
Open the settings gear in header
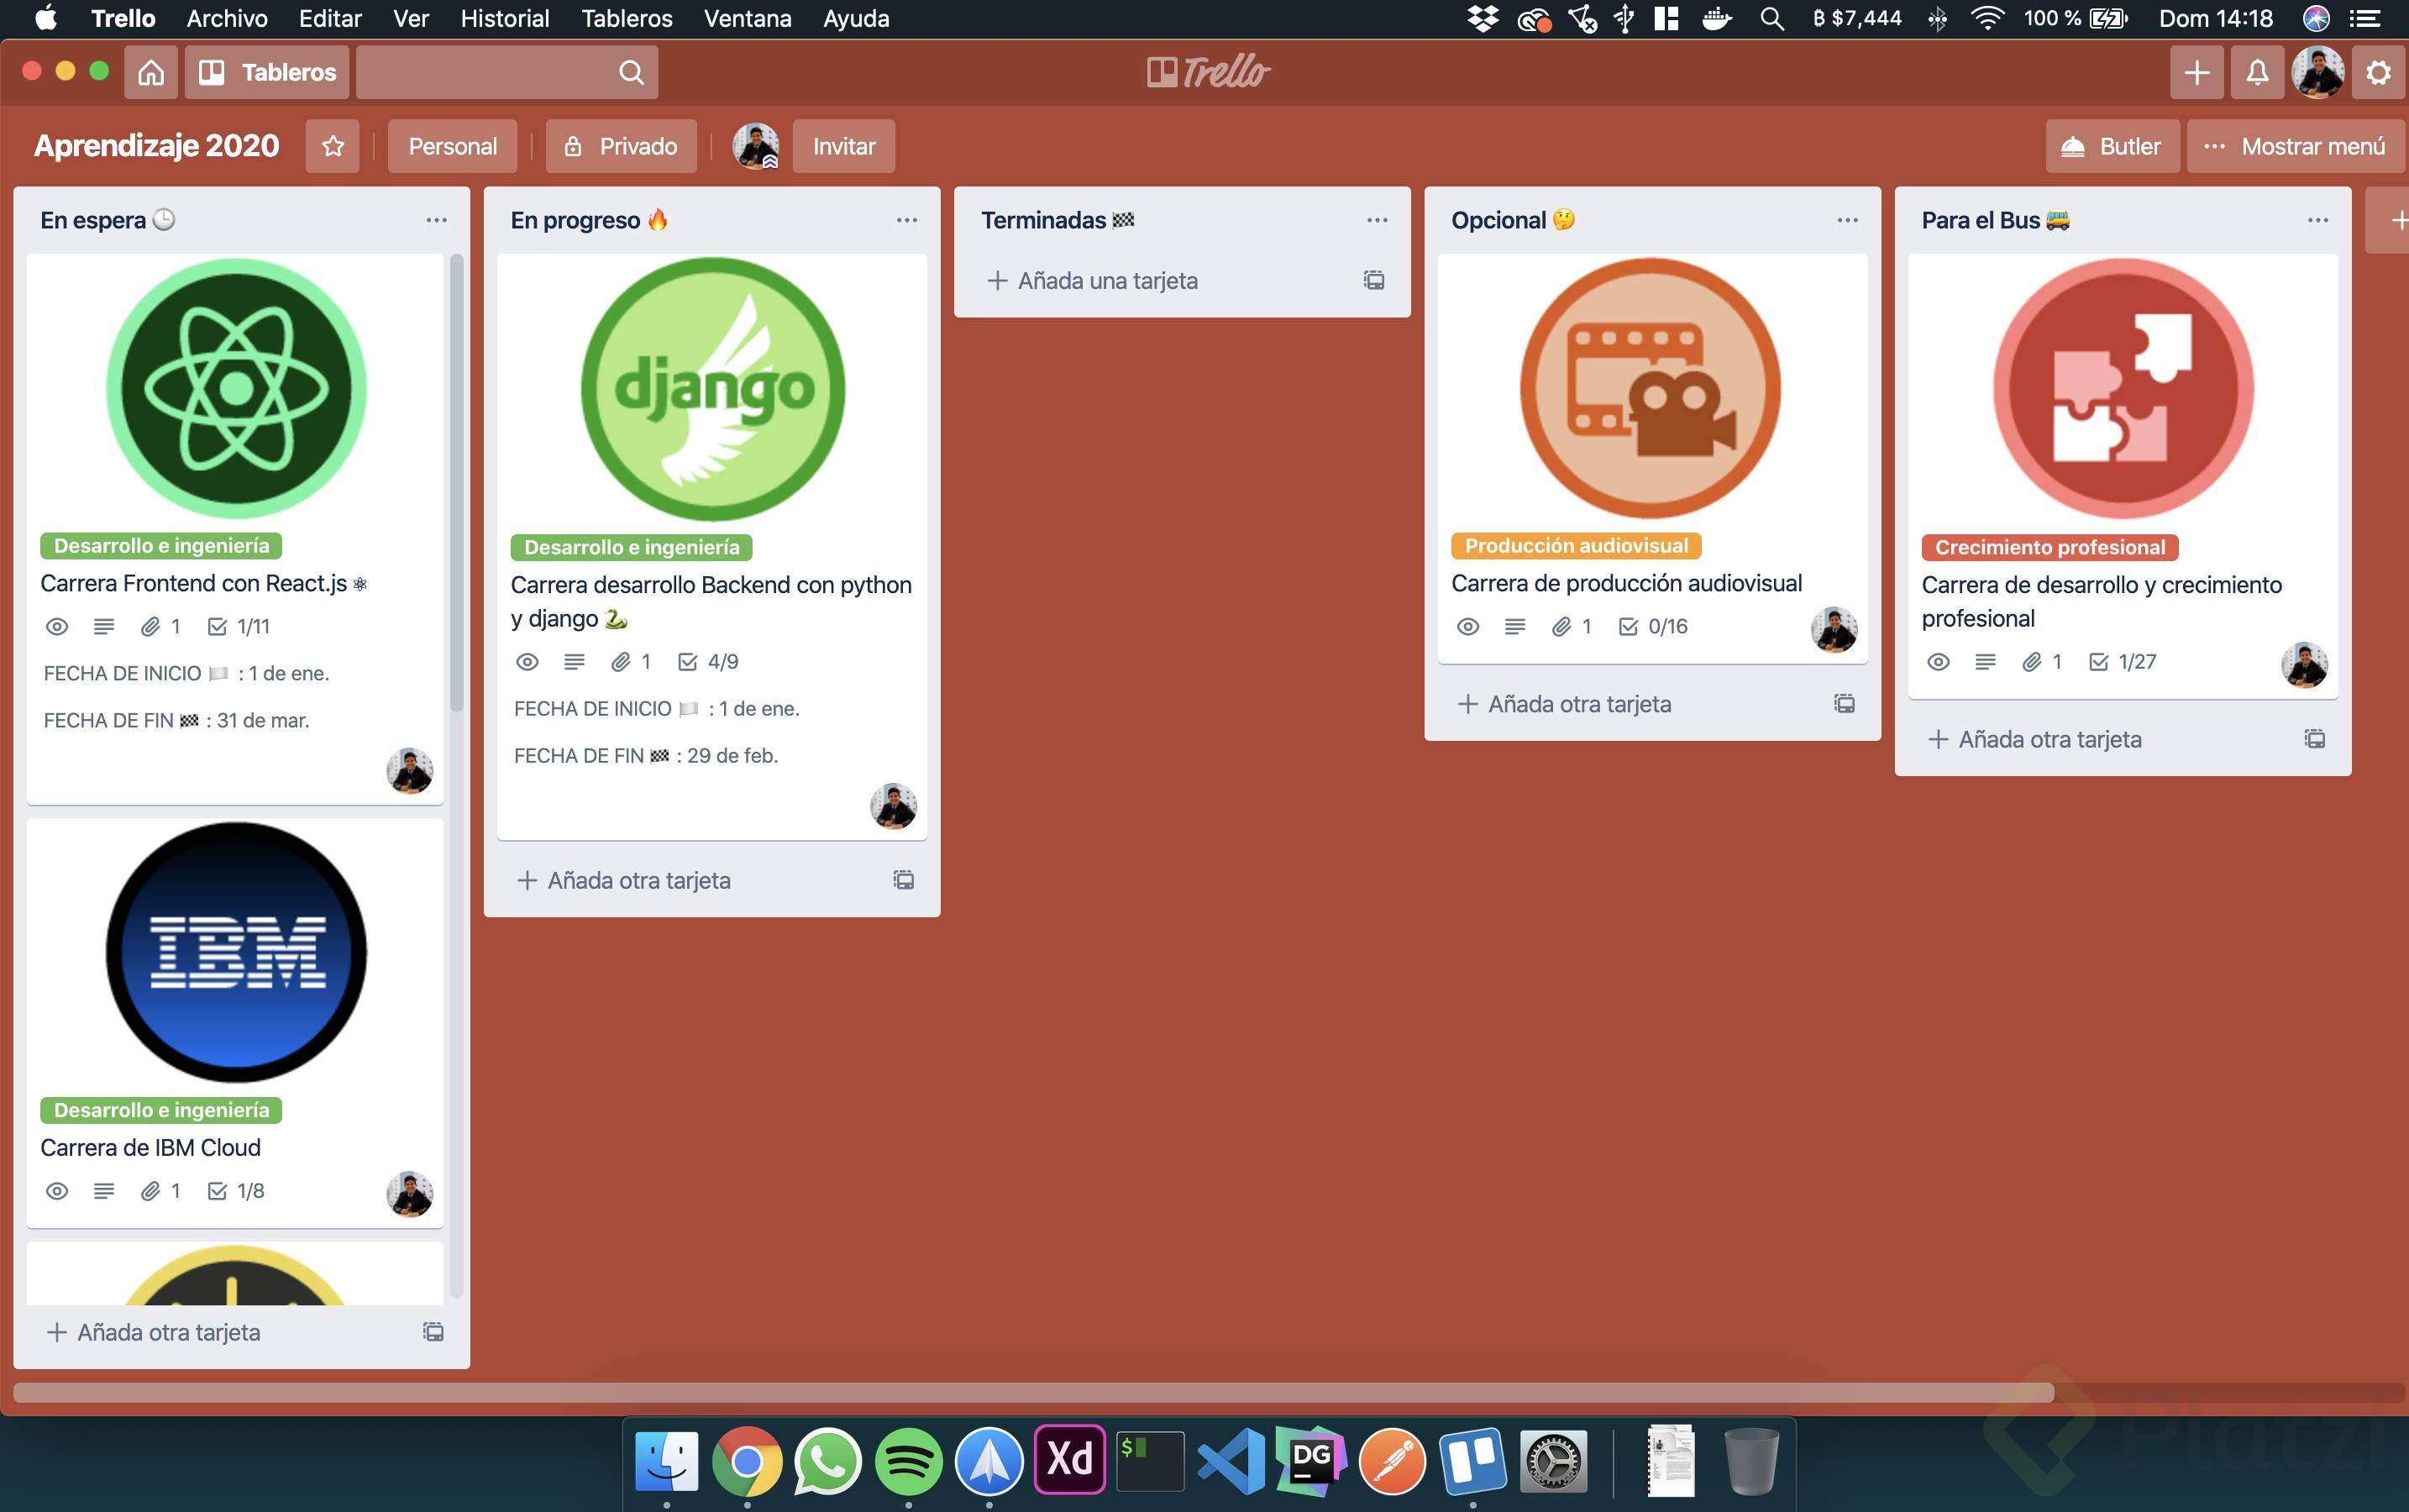pyautogui.click(x=2378, y=72)
